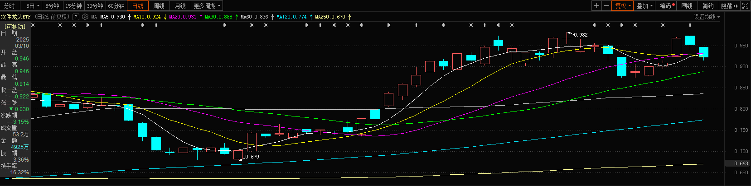This screenshot has width=751, height=186.
Task: Switch to 60分钟 chart period
Action: click(x=116, y=6)
